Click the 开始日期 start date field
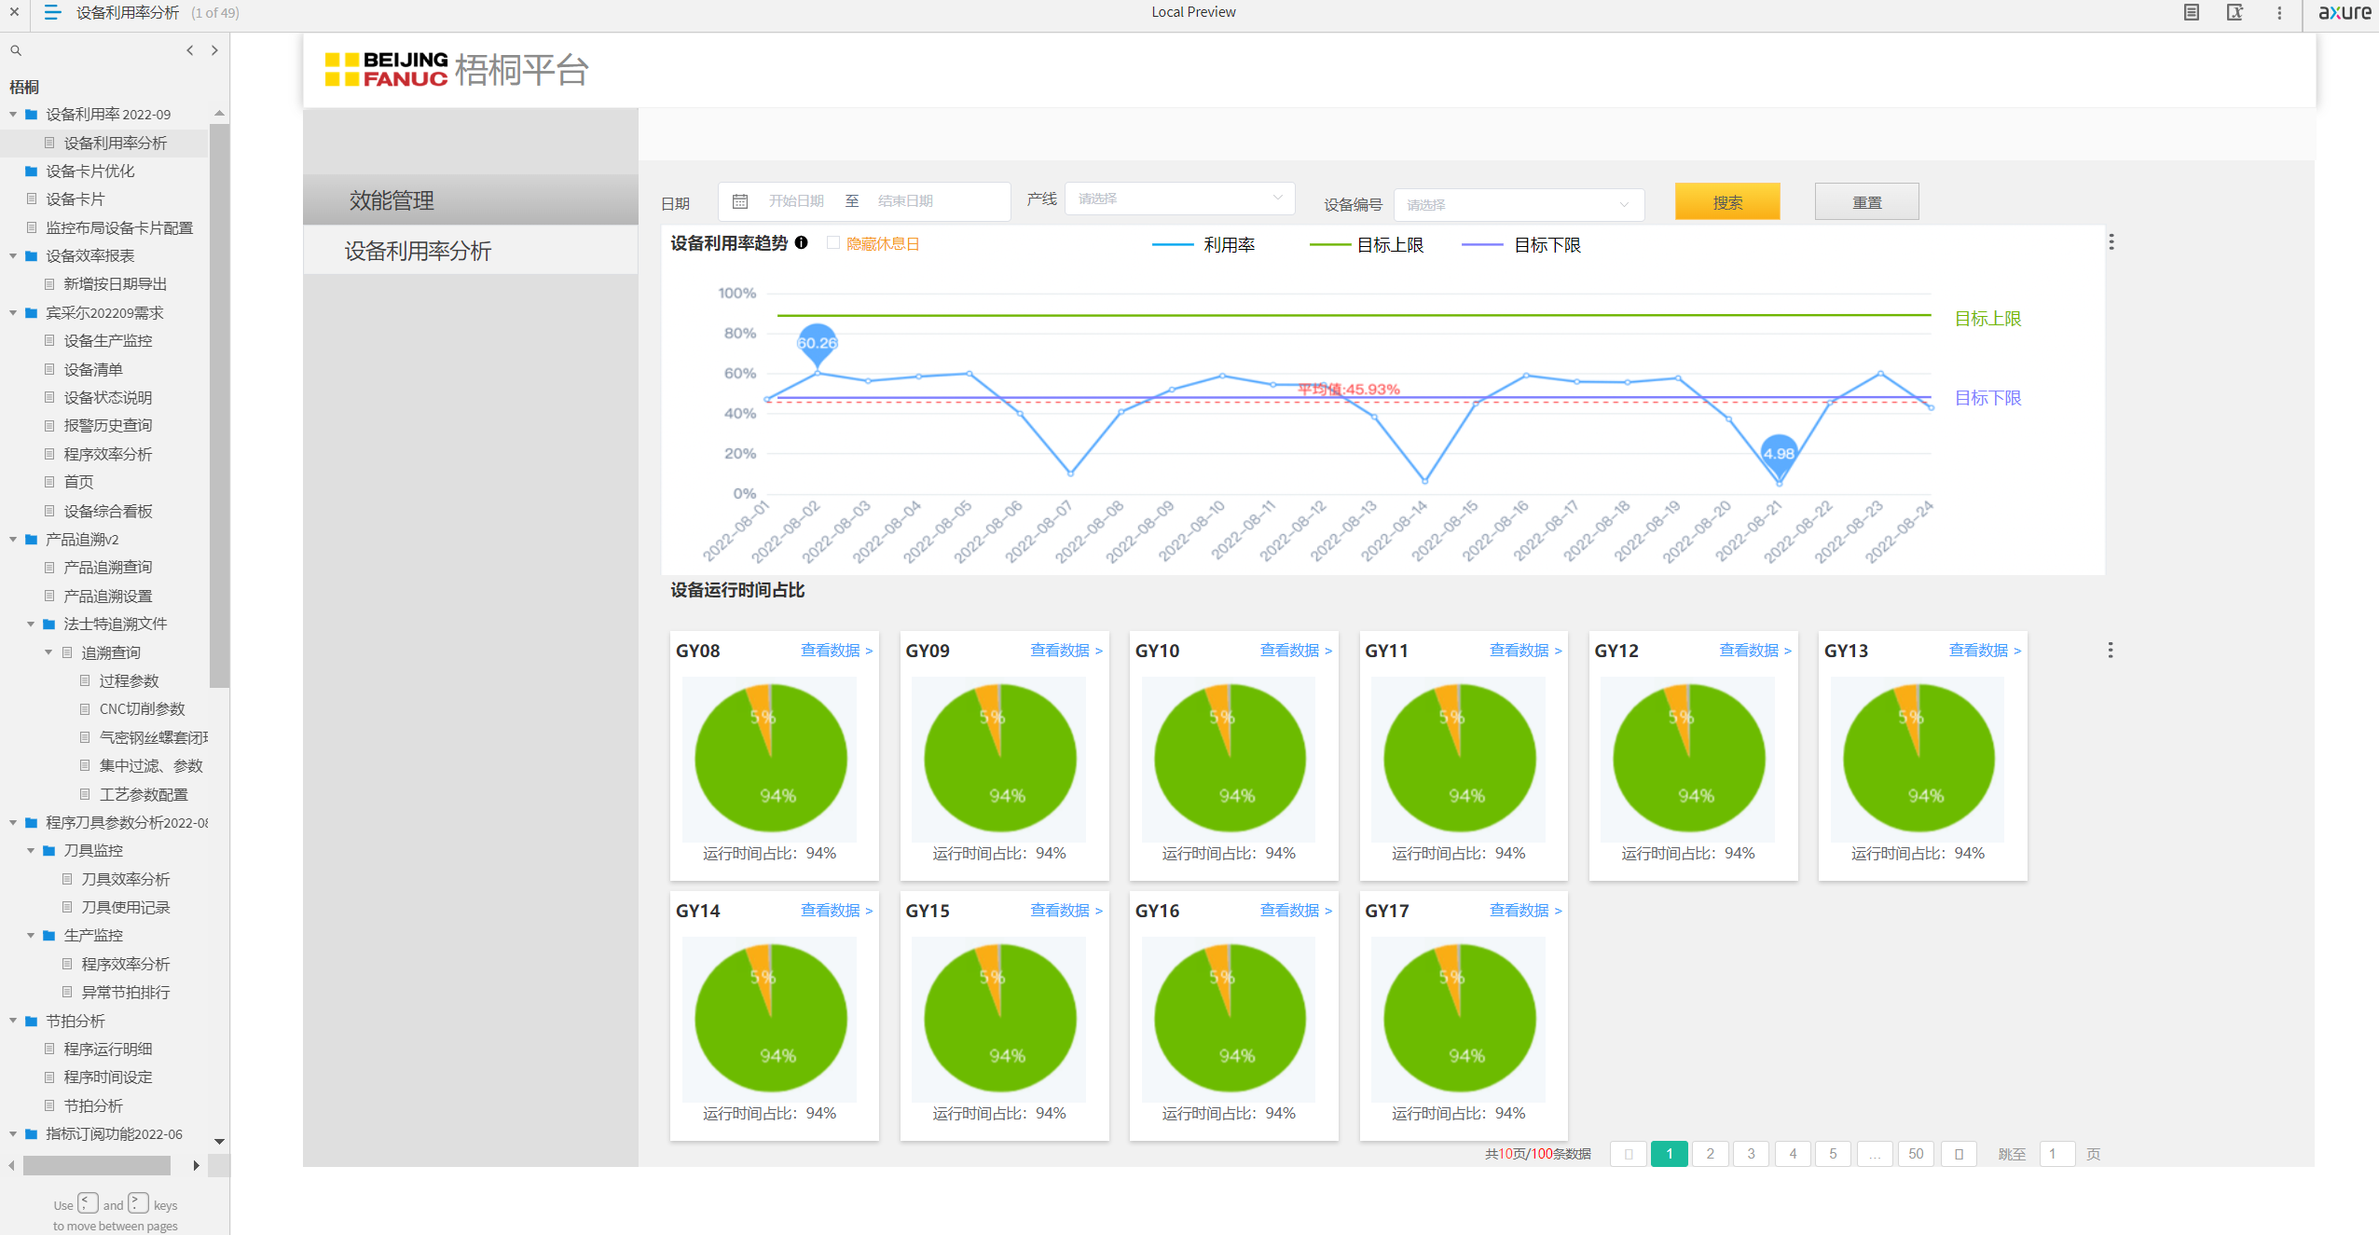The height and width of the screenshot is (1235, 2379). pos(796,201)
